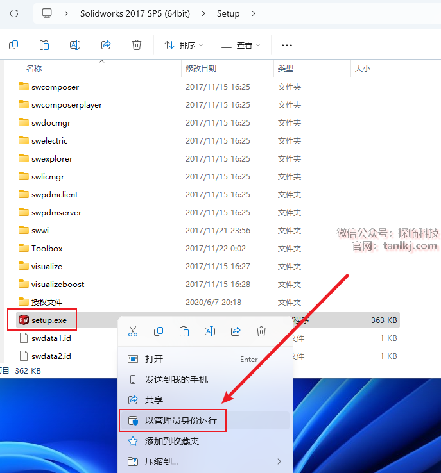This screenshot has height=473, width=441.
Task: Copy selected item using toolbar copy icon
Action: tap(13, 45)
